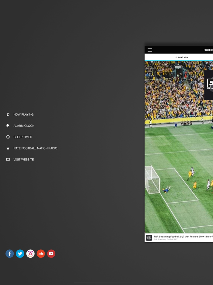The image size is (213, 285).
Task: Open ALARM CLOCK menu item
Action: coord(24,126)
